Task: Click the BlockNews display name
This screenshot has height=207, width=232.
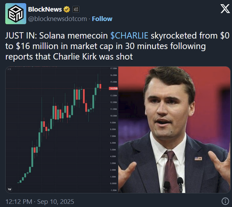Action: click(45, 9)
